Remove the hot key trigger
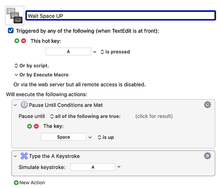 click(23, 41)
